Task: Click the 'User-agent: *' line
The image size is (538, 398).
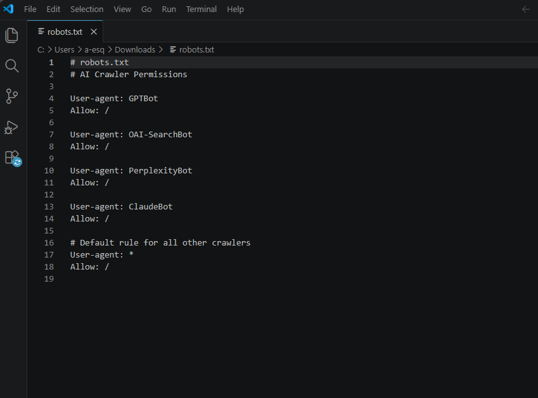Action: coord(102,255)
